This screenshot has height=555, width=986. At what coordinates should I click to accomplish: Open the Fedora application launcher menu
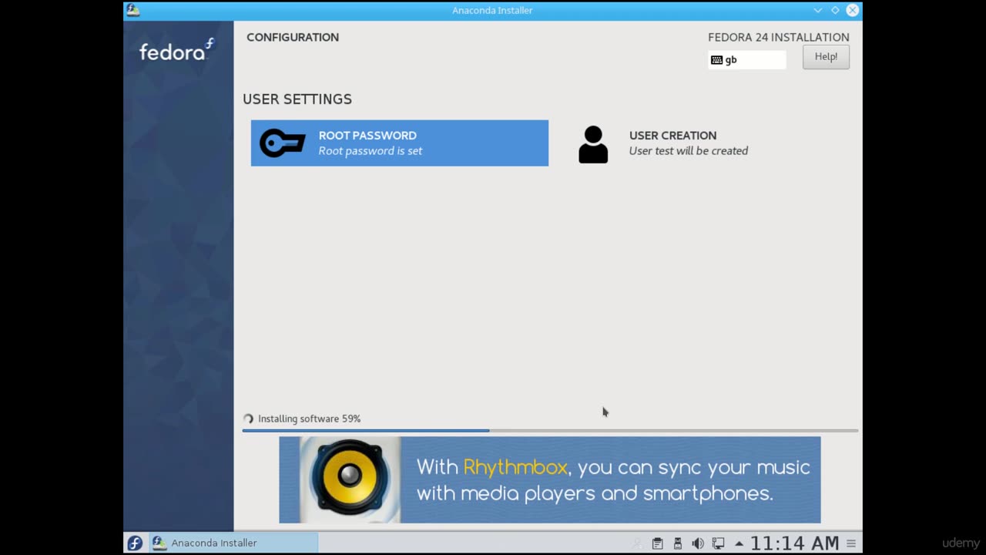135,543
